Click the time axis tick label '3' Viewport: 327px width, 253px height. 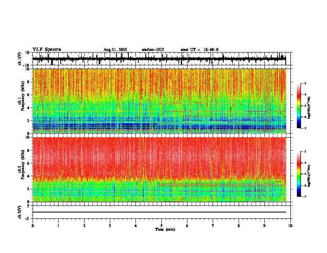(110, 226)
